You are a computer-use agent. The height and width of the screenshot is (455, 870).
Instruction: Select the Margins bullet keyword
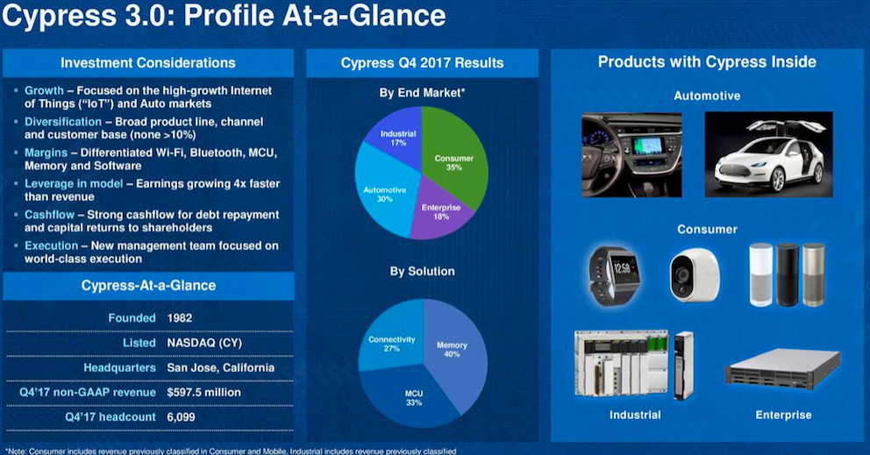point(46,153)
